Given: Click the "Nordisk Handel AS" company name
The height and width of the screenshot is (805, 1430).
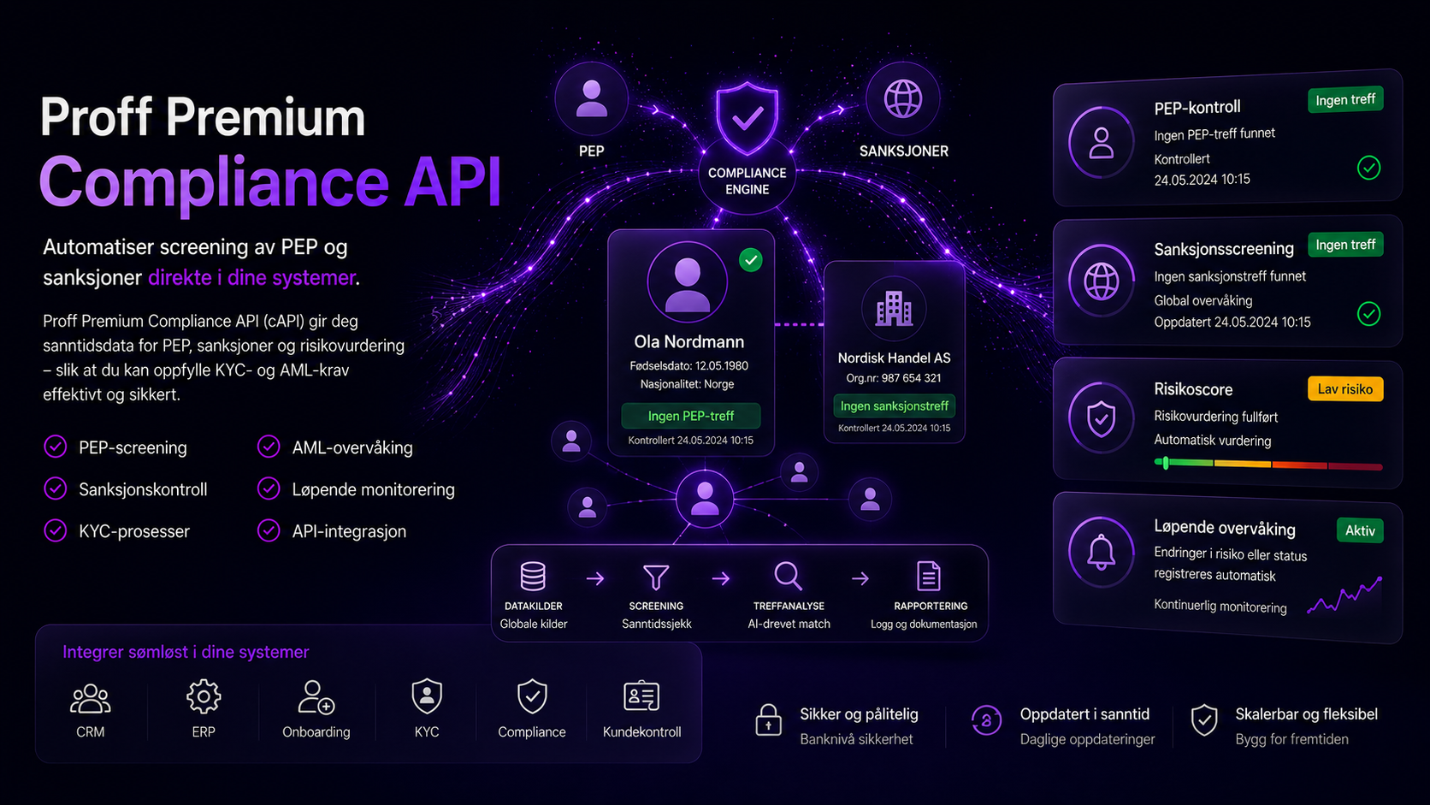Looking at the screenshot, I should pos(895,358).
